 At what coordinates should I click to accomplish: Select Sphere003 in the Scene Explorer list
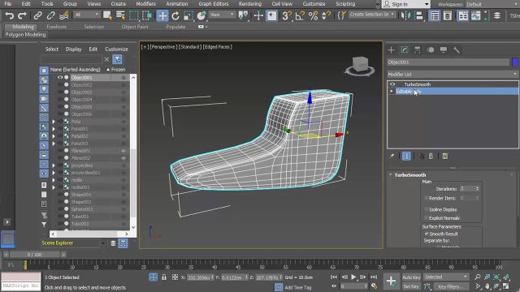coord(81,209)
